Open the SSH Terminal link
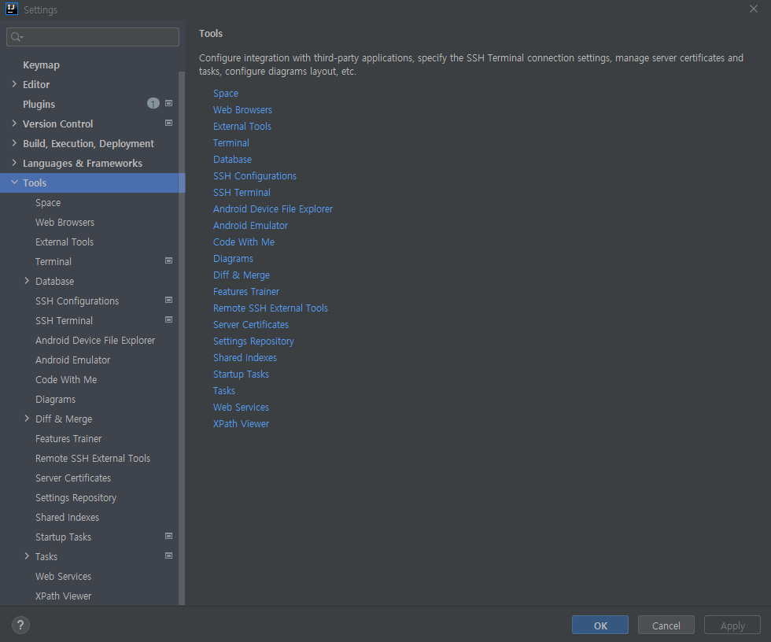Viewport: 771px width, 642px height. (242, 192)
